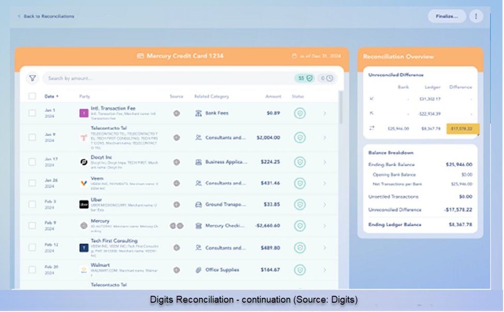Click the Walmart logo icon

[84, 270]
